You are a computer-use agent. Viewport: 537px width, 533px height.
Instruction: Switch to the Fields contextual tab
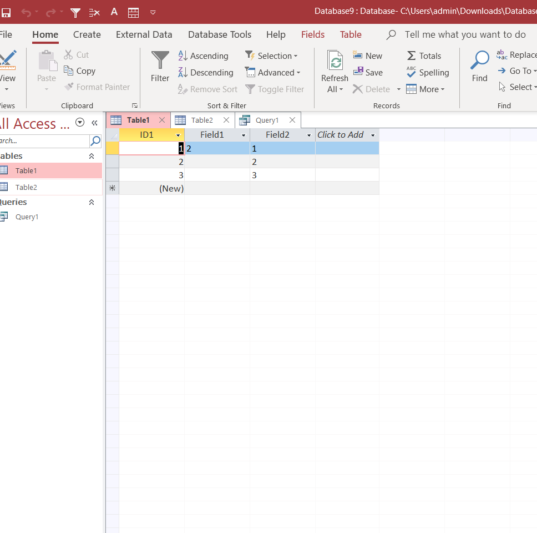click(x=313, y=34)
